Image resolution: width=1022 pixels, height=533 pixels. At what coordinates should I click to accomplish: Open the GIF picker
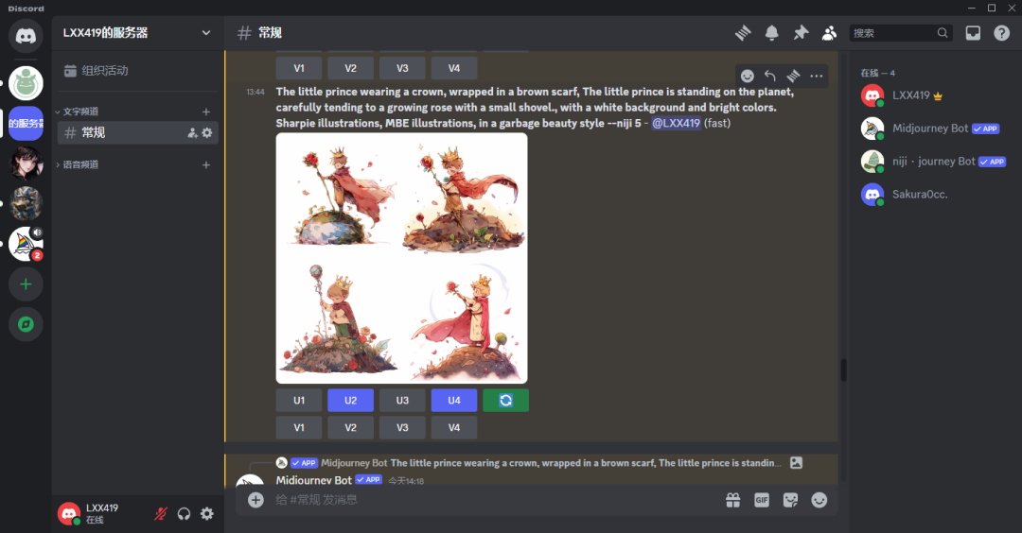pos(762,500)
